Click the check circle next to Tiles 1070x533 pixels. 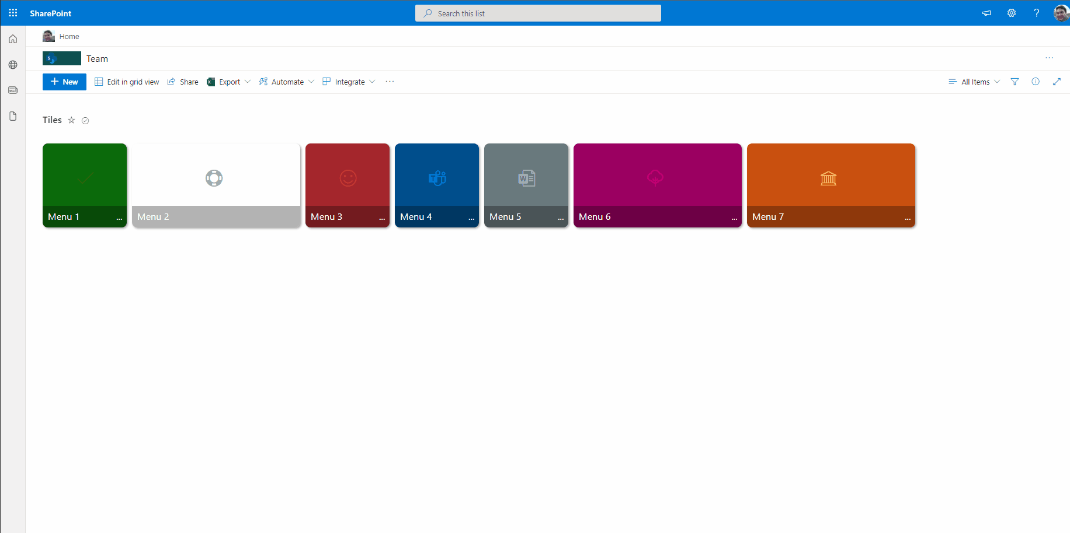tap(85, 121)
